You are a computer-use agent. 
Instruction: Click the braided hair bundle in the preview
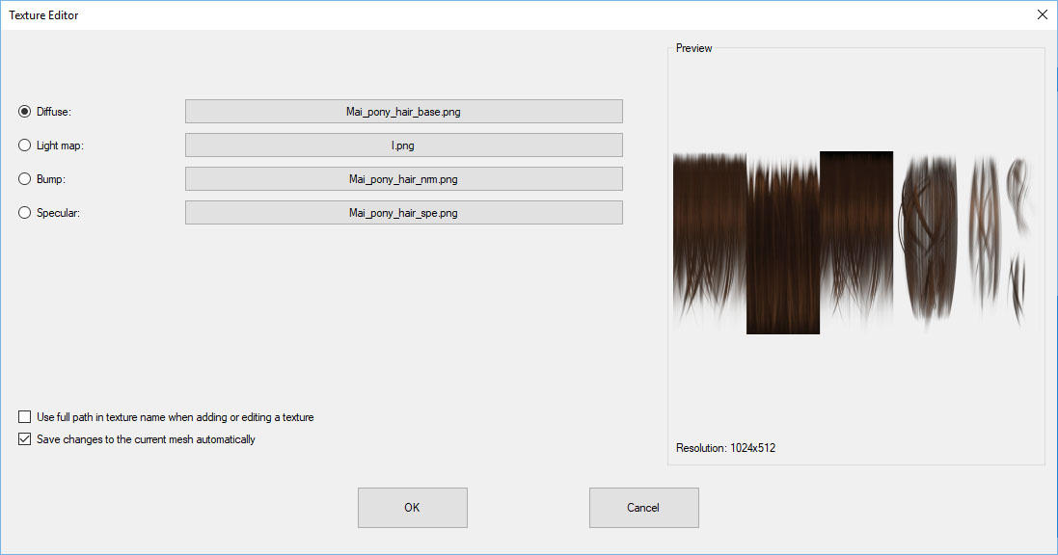(x=927, y=241)
